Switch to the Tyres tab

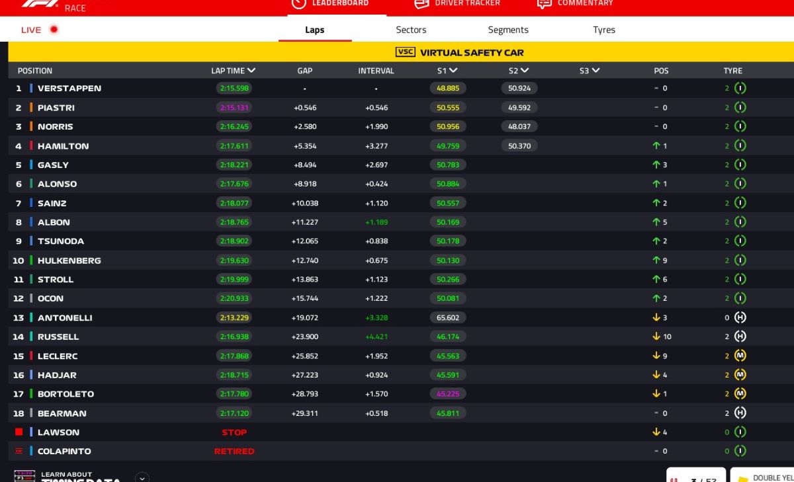[603, 30]
